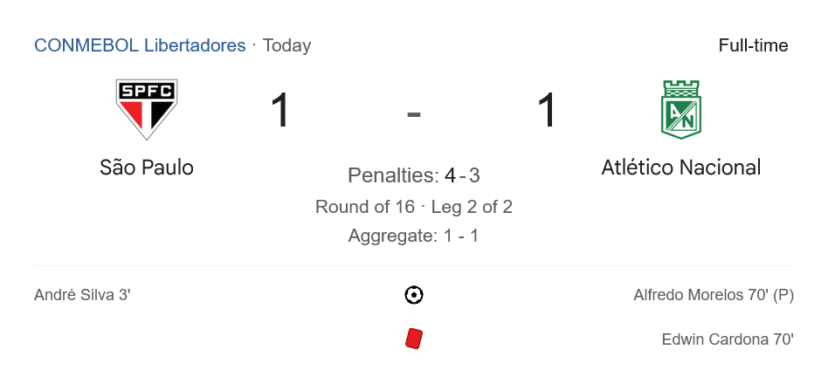Open the CONMEBOL Libertadores link

[x=140, y=45]
